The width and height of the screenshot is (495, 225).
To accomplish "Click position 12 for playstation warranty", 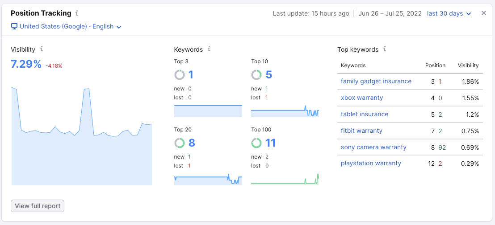I will (432, 164).
